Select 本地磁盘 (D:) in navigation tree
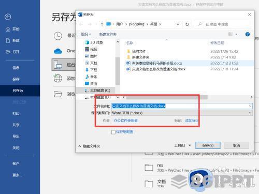Screen dimensions: 259x194 (97, 97)
